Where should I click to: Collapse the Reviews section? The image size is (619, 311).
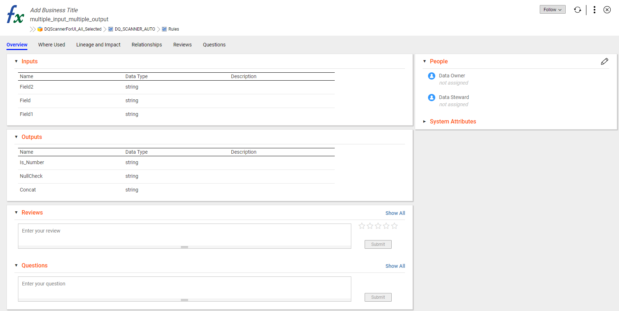[16, 213]
